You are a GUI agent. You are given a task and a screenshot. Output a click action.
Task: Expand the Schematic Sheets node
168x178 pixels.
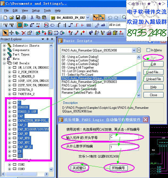point(4,45)
